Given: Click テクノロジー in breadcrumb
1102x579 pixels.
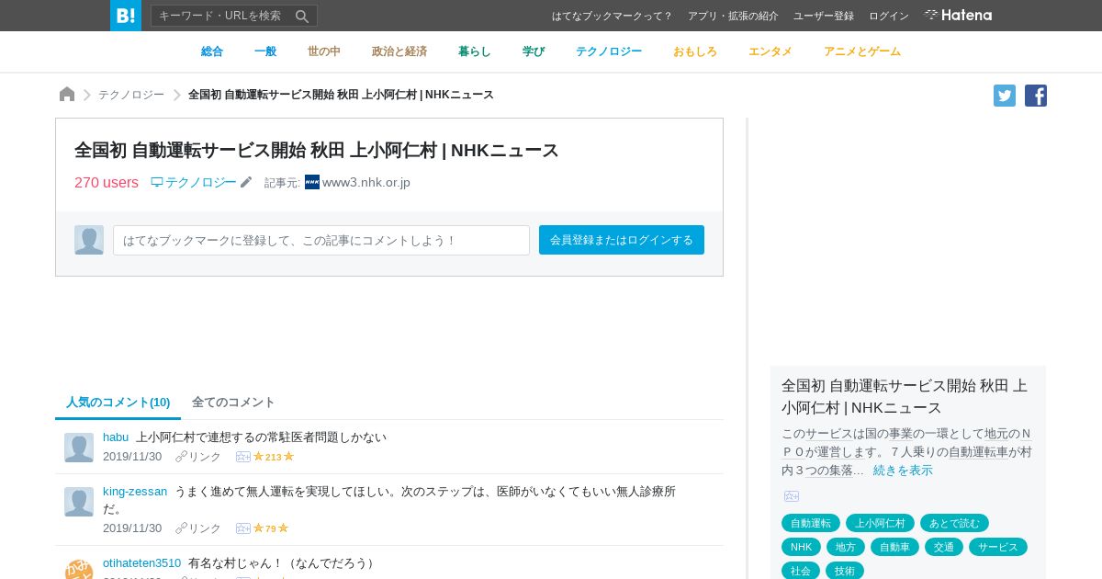Looking at the screenshot, I should 131,95.
